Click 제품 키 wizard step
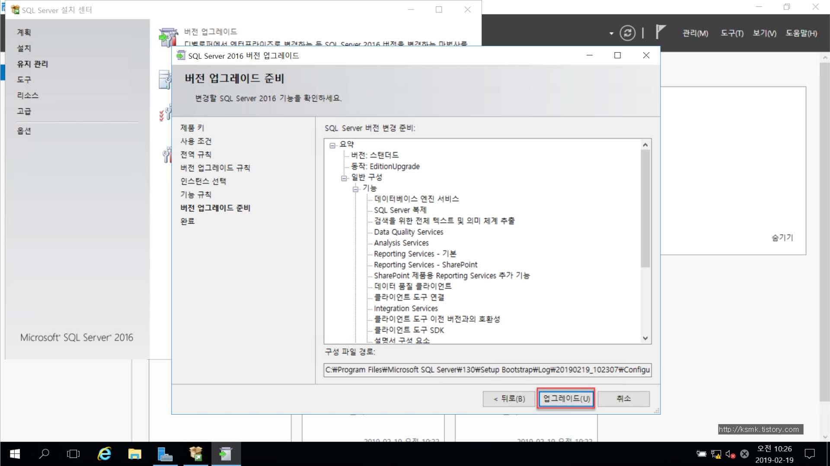Image resolution: width=830 pixels, height=466 pixels. pos(192,128)
